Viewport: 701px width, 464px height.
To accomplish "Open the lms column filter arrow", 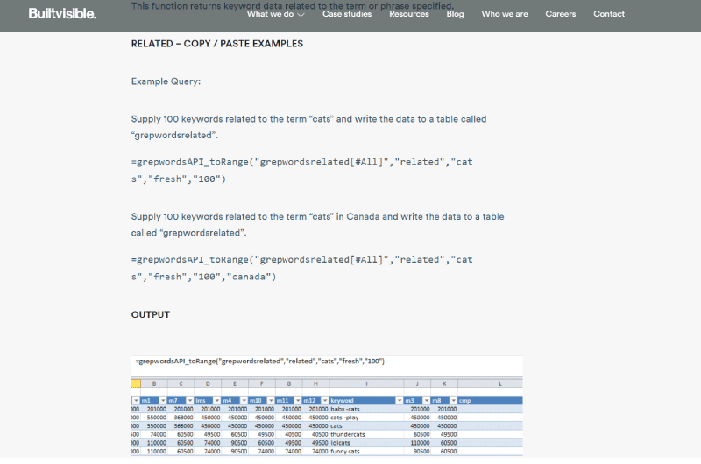I will point(216,401).
